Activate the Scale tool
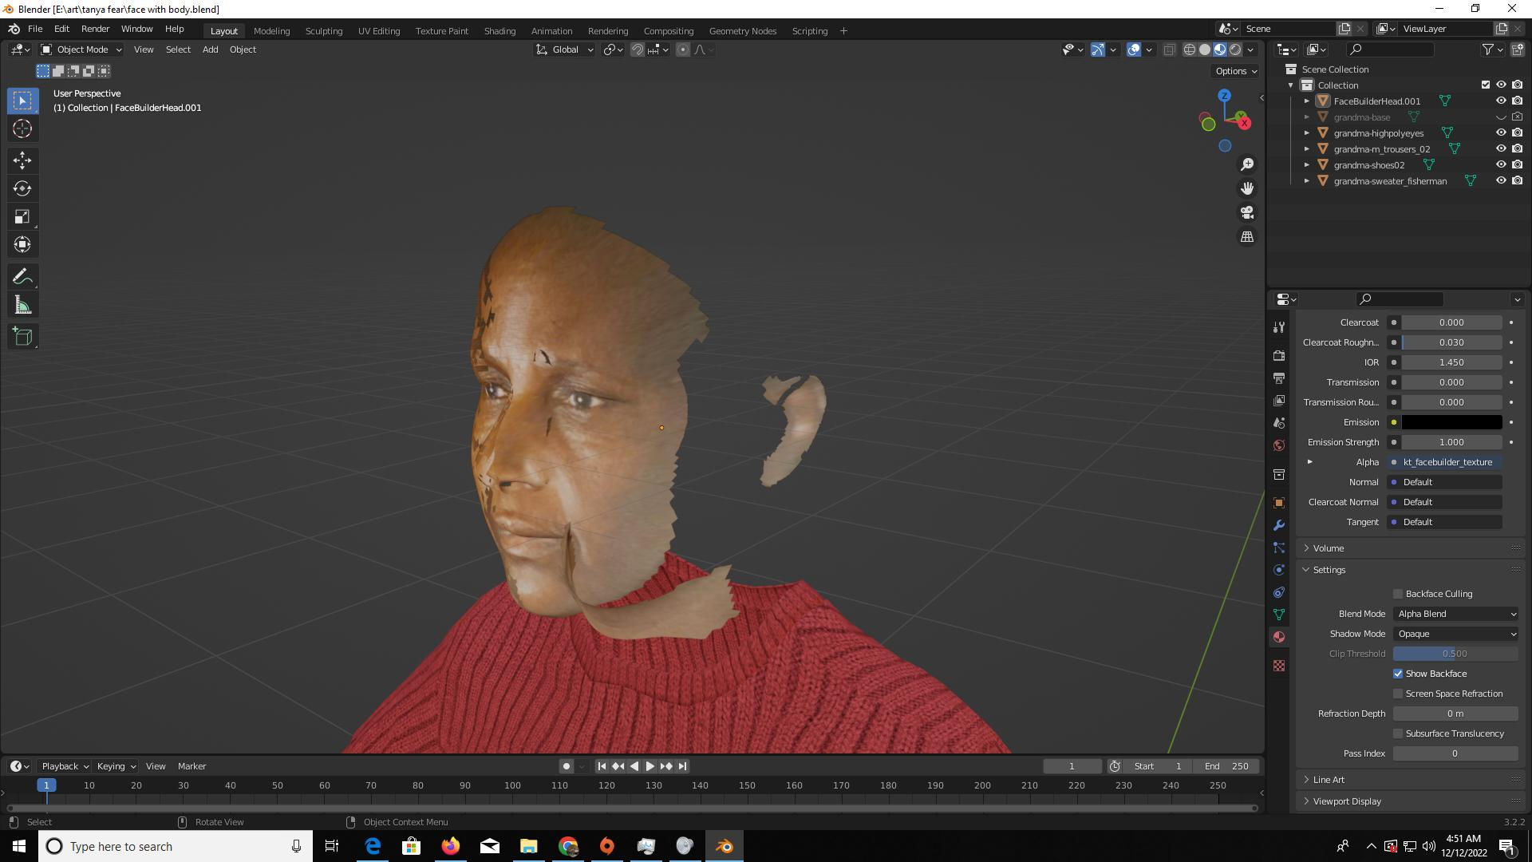The image size is (1532, 862). click(x=22, y=216)
